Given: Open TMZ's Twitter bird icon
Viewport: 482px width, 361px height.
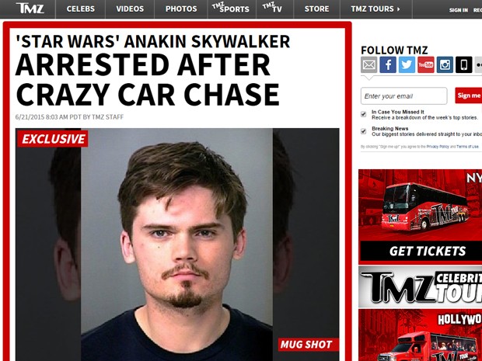Looking at the screenshot, I should (407, 64).
